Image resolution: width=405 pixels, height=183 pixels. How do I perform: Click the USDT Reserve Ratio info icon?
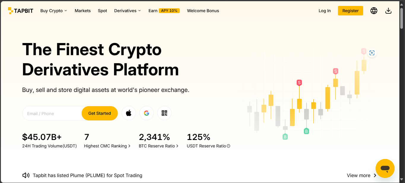tap(228, 146)
